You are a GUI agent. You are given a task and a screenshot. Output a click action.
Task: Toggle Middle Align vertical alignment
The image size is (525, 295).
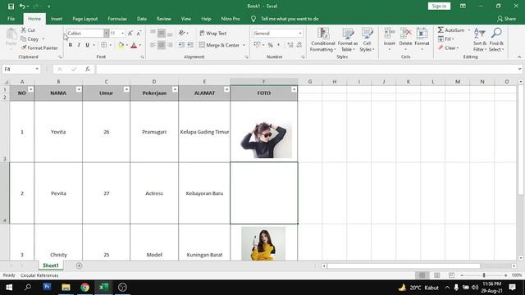162,33
